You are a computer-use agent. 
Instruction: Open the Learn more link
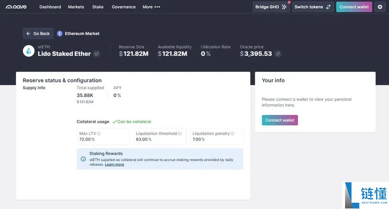(x=114, y=165)
